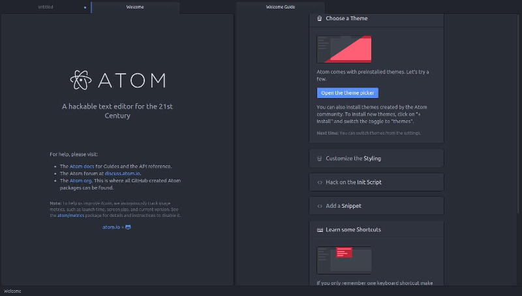Open the Atom org link
This screenshot has width=522, height=296.
pyautogui.click(x=80, y=180)
